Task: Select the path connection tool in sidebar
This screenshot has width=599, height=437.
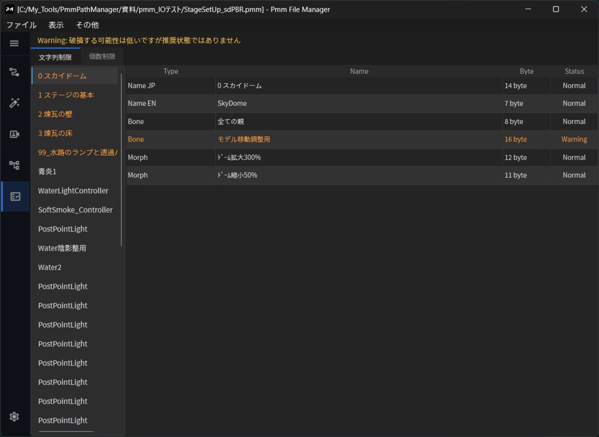Action: click(14, 72)
